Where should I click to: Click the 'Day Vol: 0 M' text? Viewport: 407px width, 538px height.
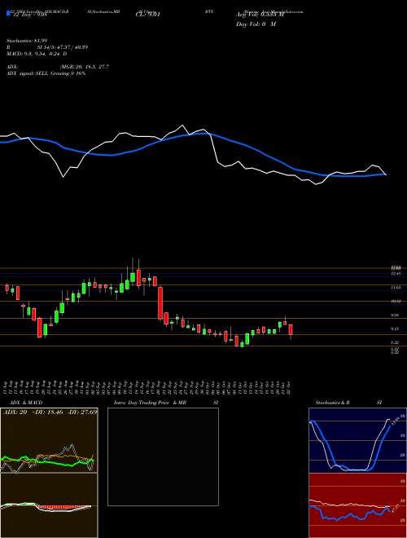(x=256, y=24)
